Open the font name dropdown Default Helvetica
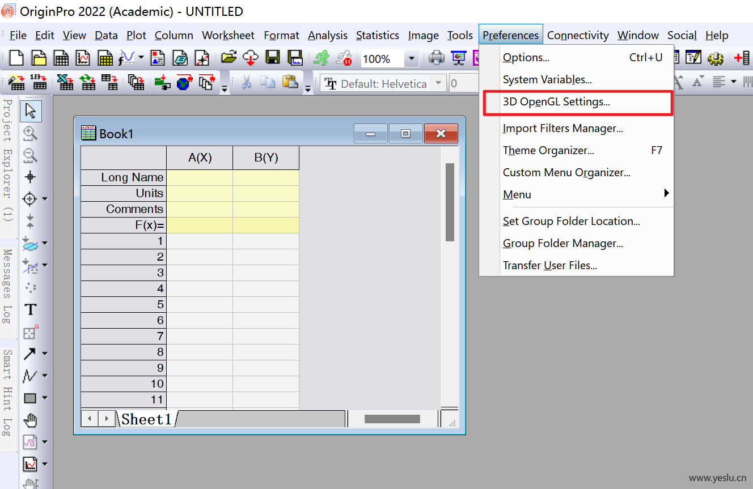The image size is (753, 489). click(438, 83)
